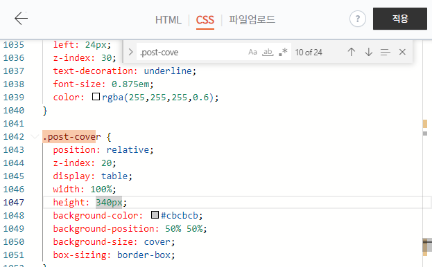Click the 10 of 24 match counter

click(x=309, y=52)
